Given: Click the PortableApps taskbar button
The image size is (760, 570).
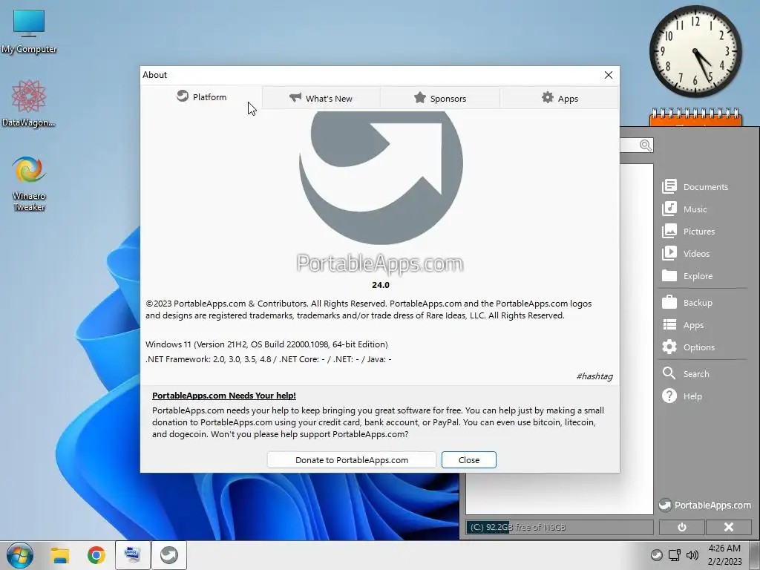Looking at the screenshot, I should [x=169, y=555].
